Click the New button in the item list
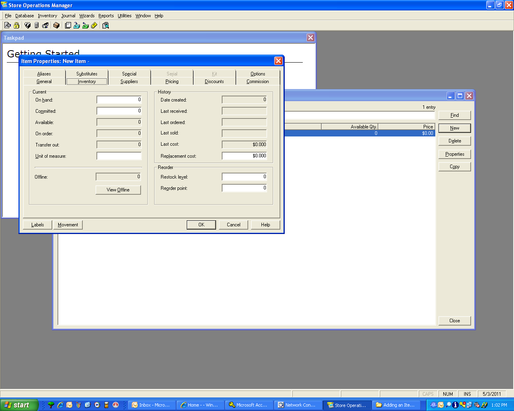This screenshot has height=411, width=514. pyautogui.click(x=454, y=128)
